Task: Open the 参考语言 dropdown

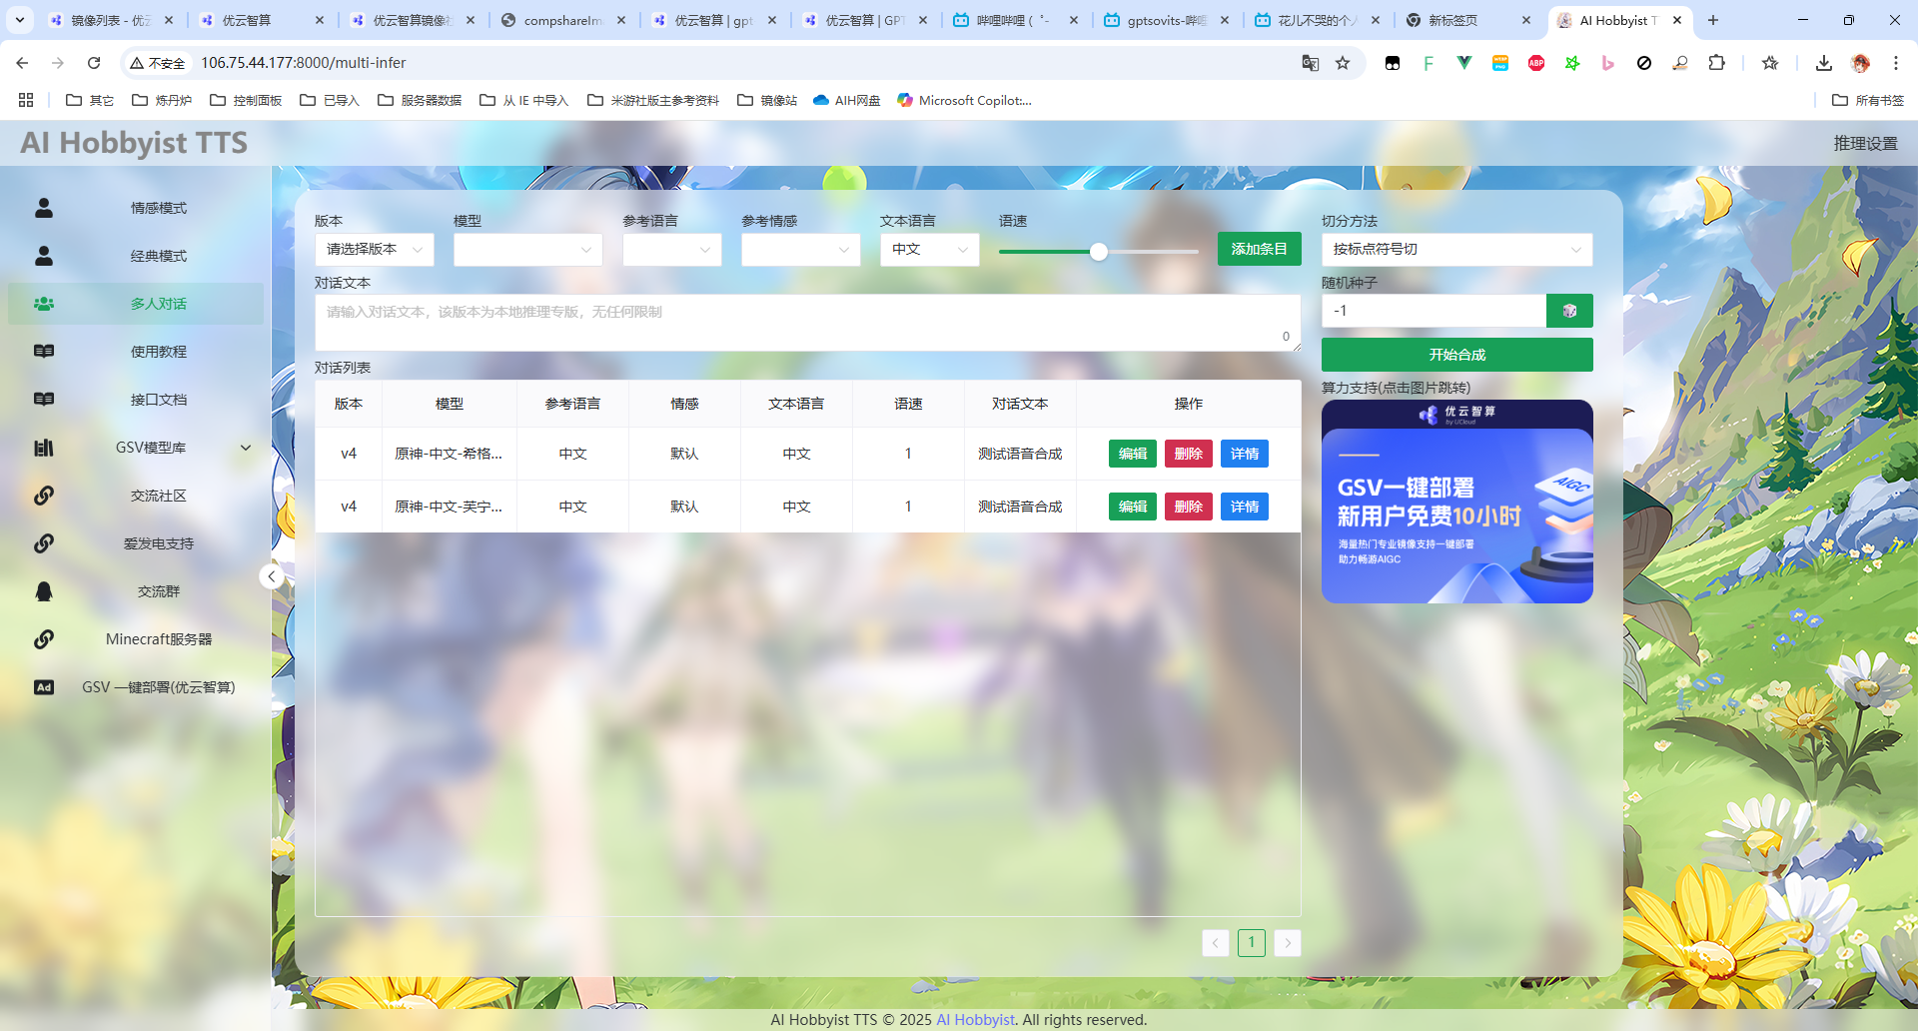Action: [672, 249]
